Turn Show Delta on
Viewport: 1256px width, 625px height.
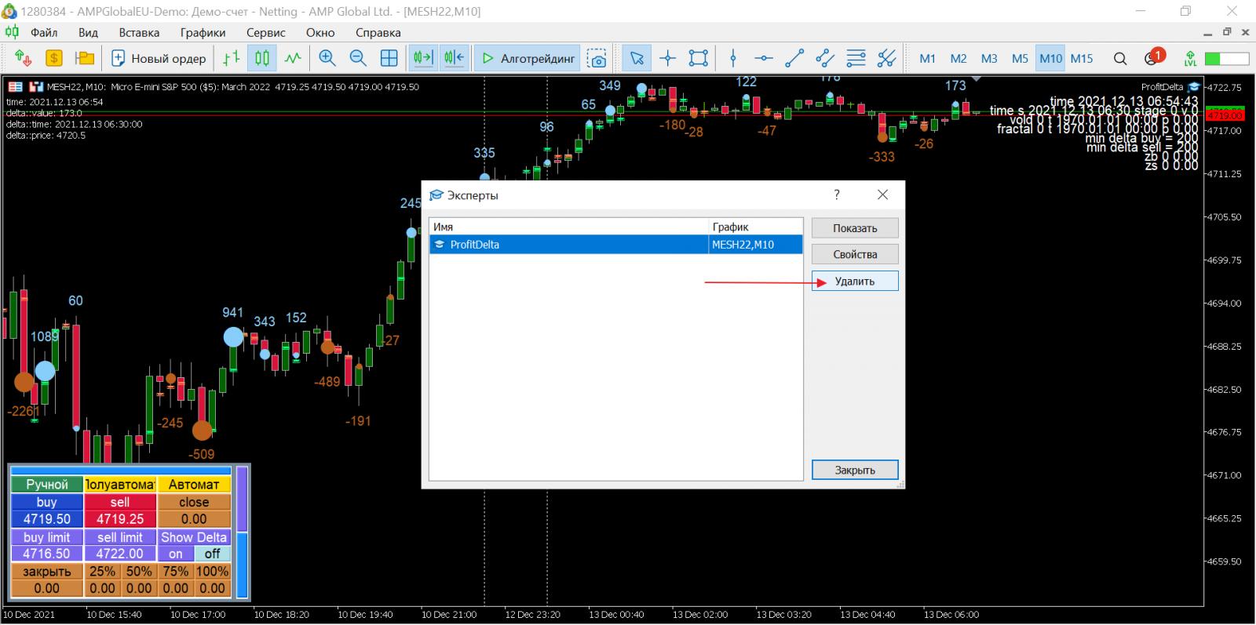click(x=176, y=554)
